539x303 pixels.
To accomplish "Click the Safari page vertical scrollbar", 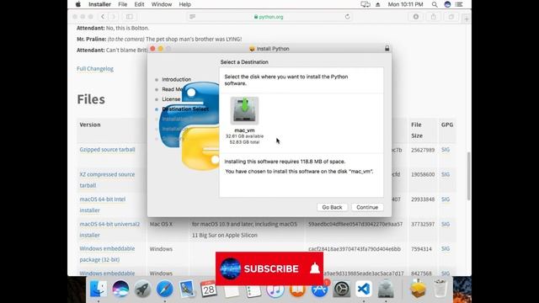I will tap(468, 176).
